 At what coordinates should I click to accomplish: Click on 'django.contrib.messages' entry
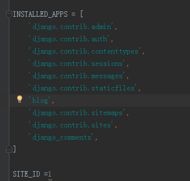click(77, 76)
